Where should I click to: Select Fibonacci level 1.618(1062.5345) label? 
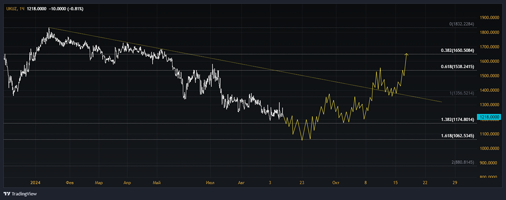457,136
